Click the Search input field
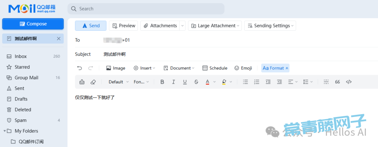 pyautogui.click(x=147, y=9)
